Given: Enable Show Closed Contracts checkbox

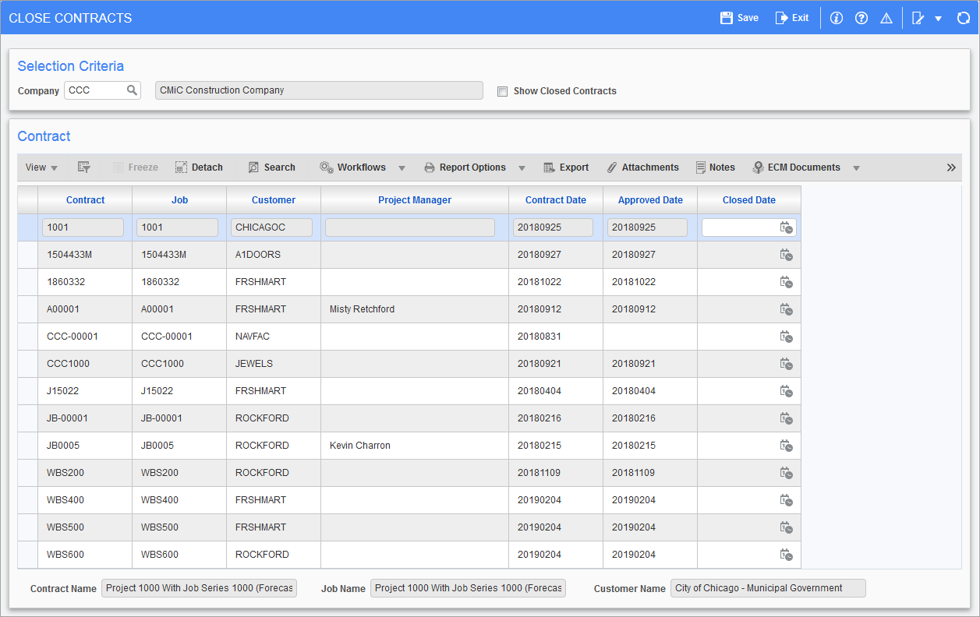Looking at the screenshot, I should [x=503, y=91].
